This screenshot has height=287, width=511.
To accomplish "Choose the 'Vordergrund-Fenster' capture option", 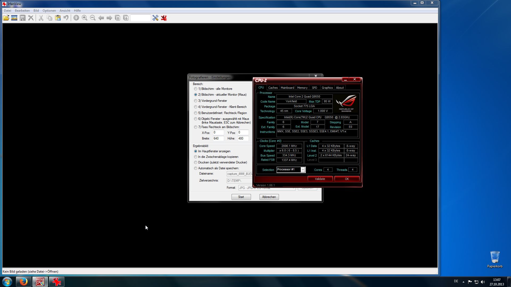I will pos(196,101).
